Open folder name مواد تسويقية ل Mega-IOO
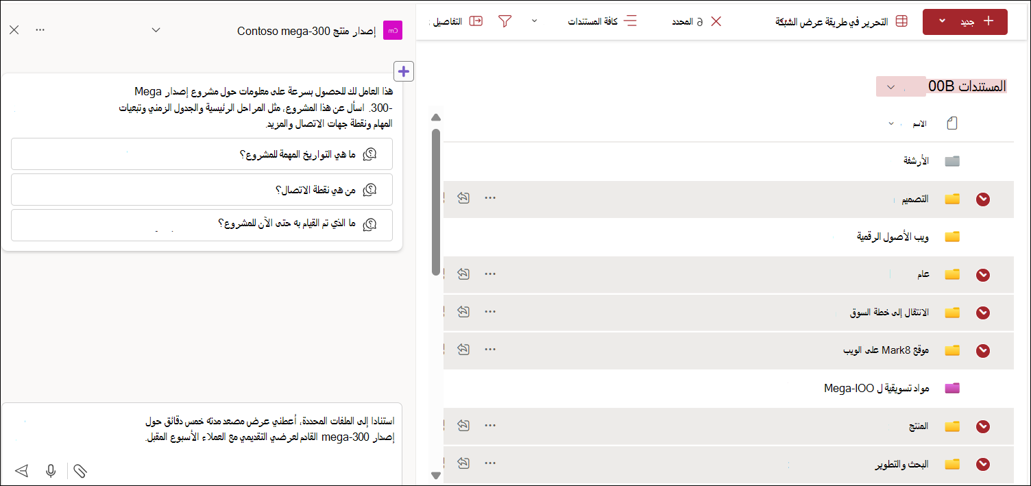The height and width of the screenshot is (486, 1031). (877, 389)
